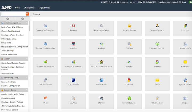This screenshot has width=192, height=112.
Task: Open the Locales tile
Action: click(73, 47)
